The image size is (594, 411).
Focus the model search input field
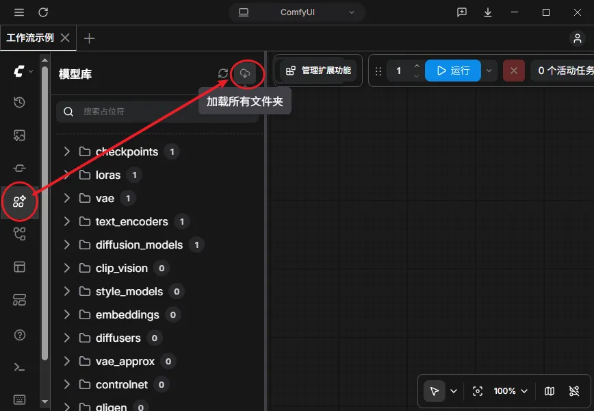157,112
